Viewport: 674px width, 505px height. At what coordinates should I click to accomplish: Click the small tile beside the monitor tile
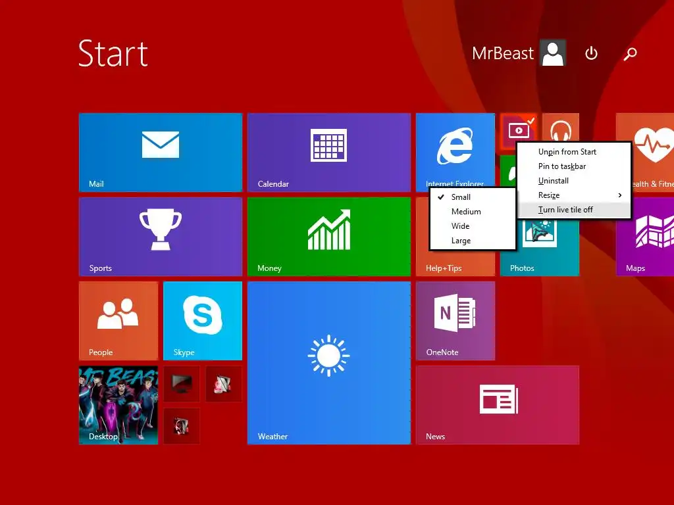[x=224, y=383]
